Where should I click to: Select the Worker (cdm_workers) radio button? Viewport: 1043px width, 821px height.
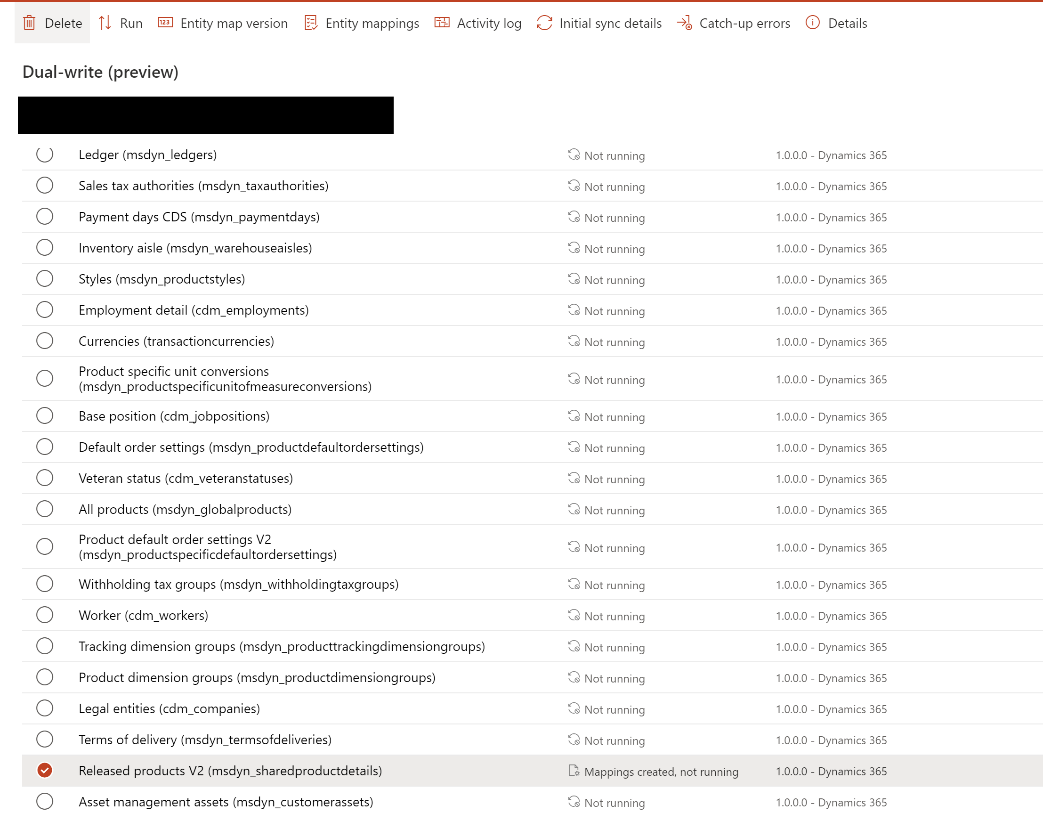coord(45,615)
